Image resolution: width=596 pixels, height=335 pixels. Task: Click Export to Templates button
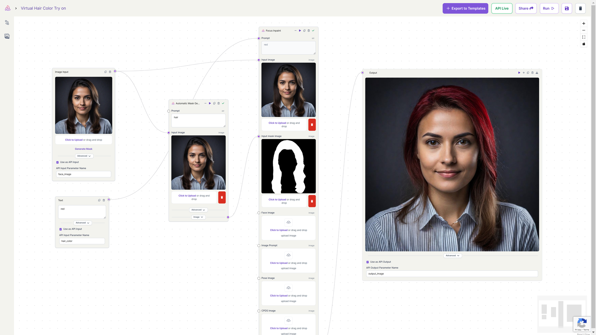(x=465, y=8)
